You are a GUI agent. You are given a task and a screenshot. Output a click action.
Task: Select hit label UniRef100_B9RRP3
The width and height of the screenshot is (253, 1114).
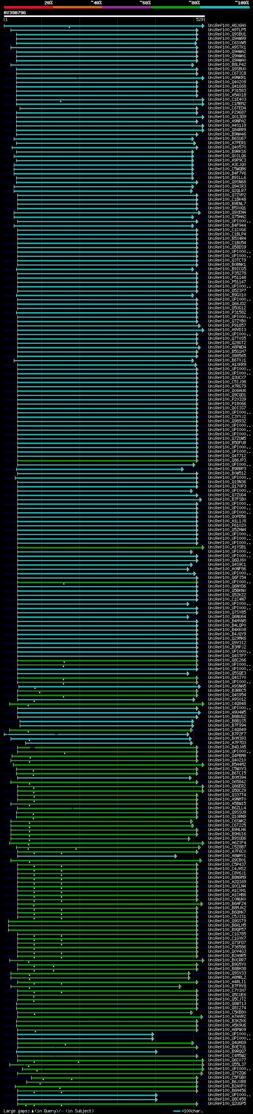click(x=227, y=469)
